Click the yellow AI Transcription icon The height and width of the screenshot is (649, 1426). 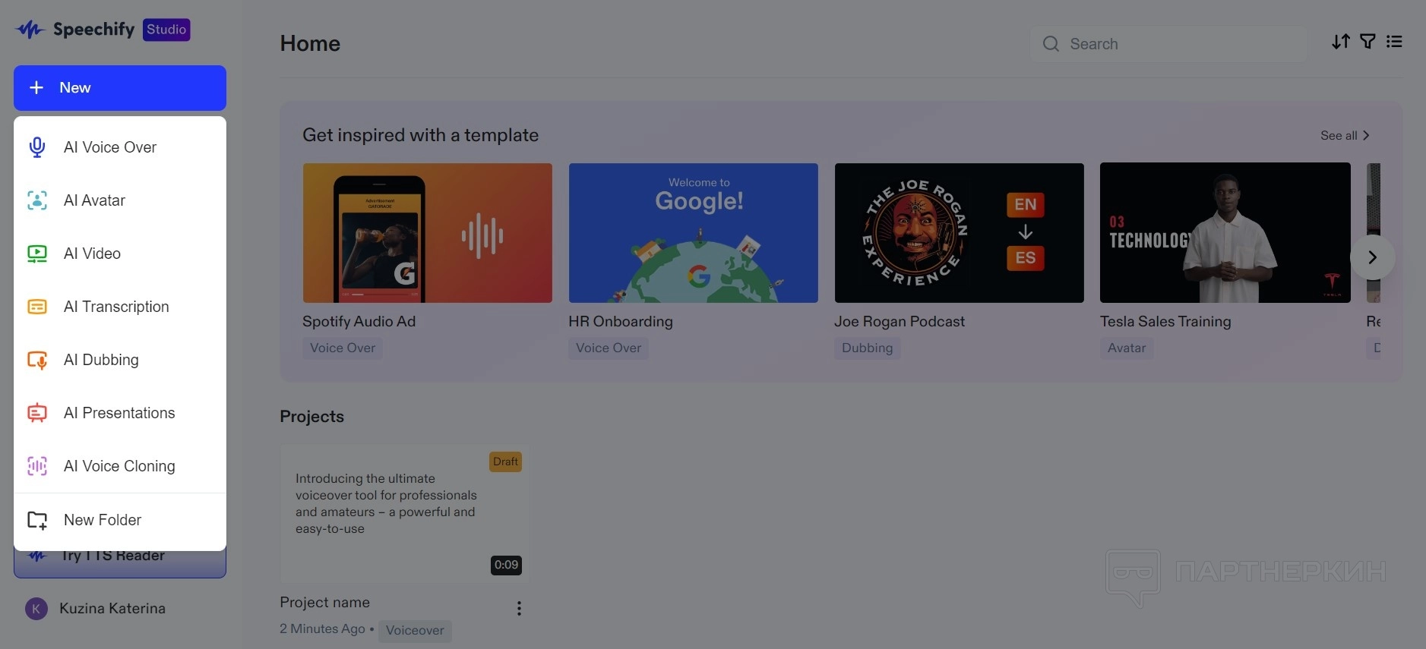click(37, 307)
